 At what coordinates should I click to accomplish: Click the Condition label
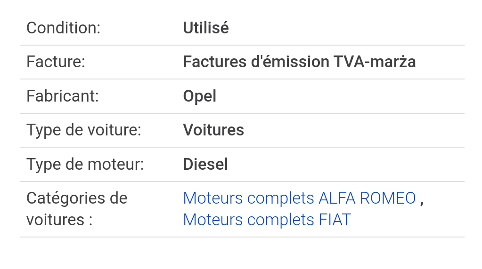[63, 28]
